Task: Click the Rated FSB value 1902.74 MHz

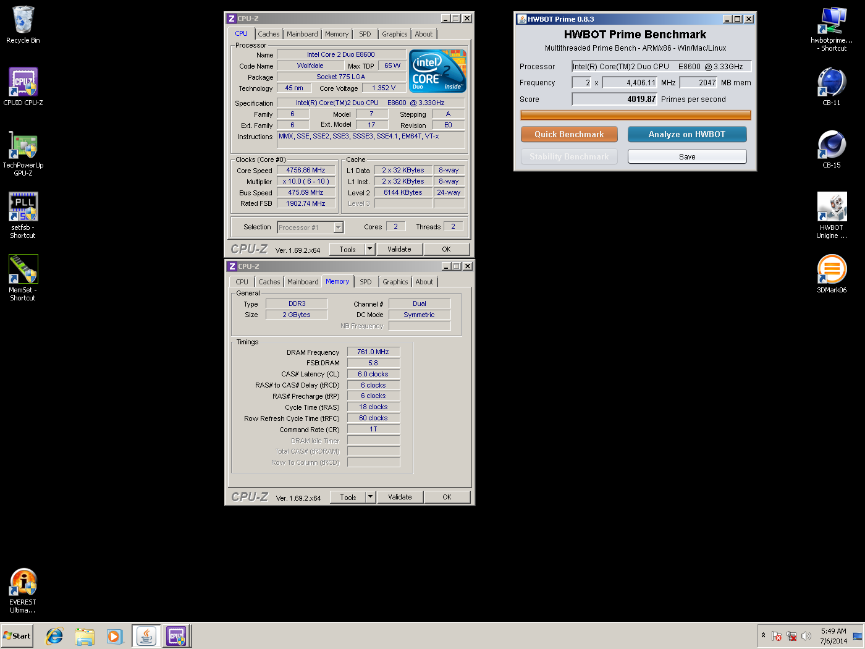Action: point(306,203)
